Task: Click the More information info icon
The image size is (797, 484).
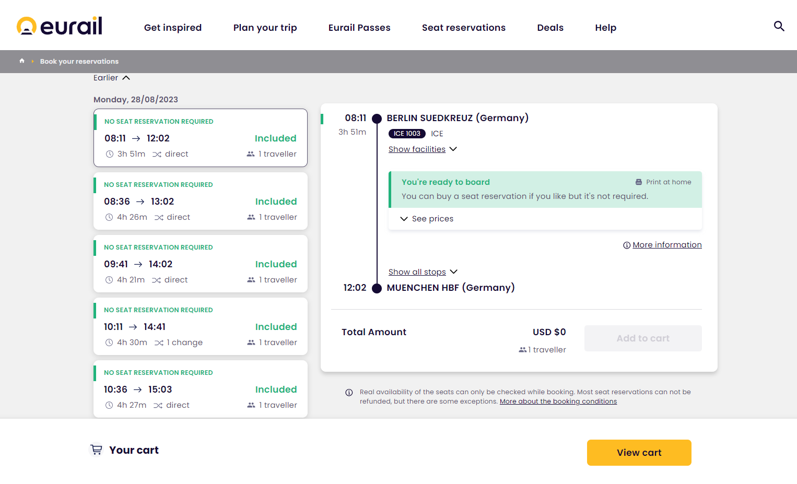Action: pyautogui.click(x=627, y=245)
